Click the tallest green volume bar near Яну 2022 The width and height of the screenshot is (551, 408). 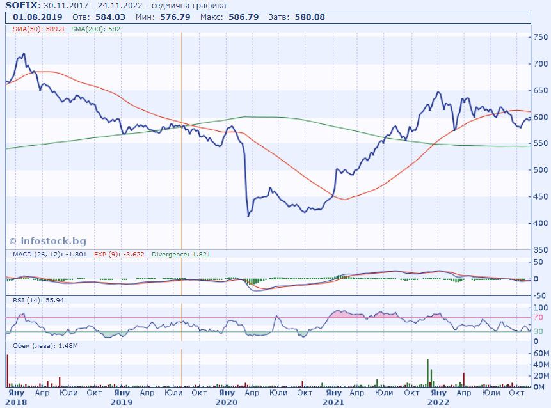point(427,373)
